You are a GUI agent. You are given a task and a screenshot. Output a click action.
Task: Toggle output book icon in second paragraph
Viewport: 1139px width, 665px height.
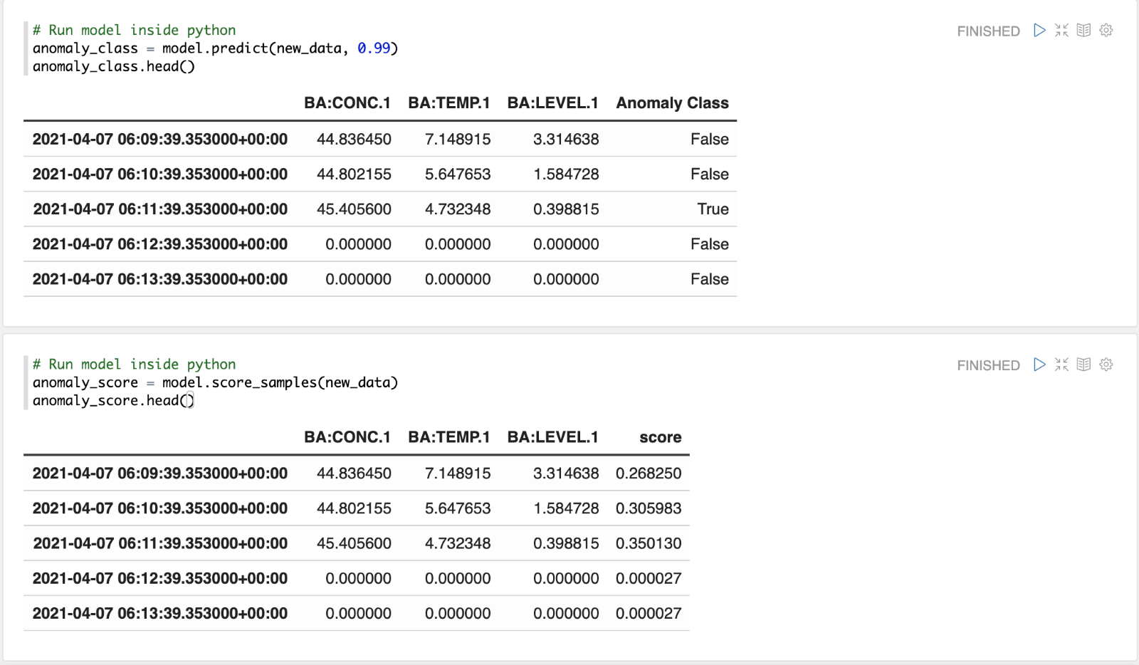(1083, 365)
